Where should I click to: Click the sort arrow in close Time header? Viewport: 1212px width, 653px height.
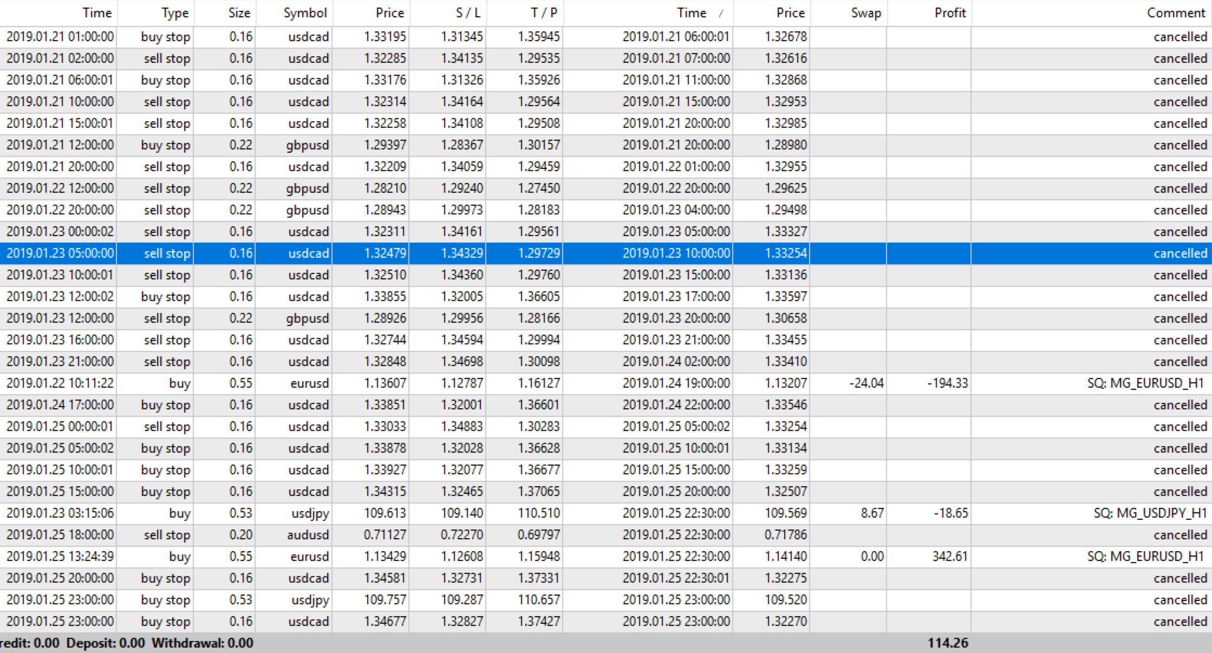click(721, 14)
